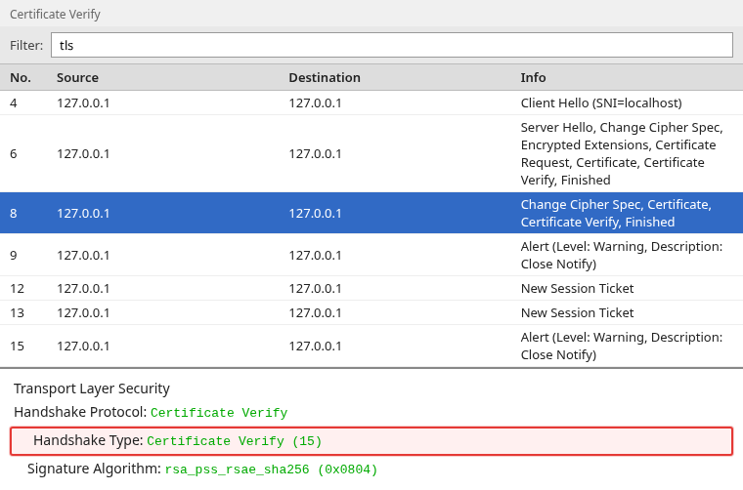This screenshot has width=743, height=490.
Task: Select packet 9 Close Notify alert row
Action: coord(371,255)
